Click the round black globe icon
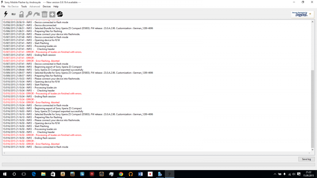The width and height of the screenshot is (317, 178). [60, 14]
